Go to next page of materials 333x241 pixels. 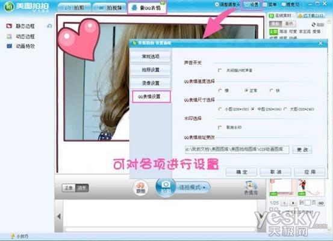pyautogui.click(x=293, y=203)
